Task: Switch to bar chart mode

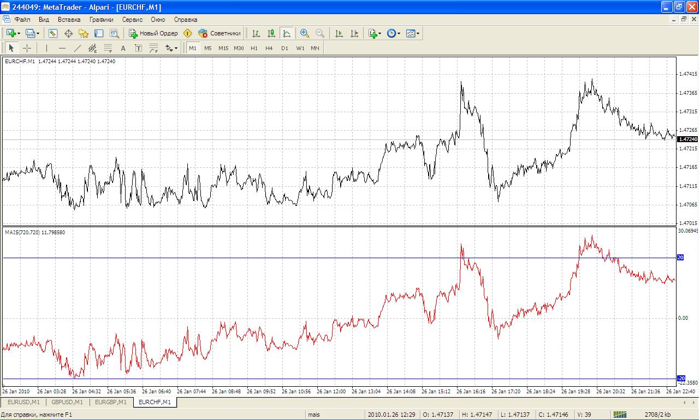Action: [256, 33]
